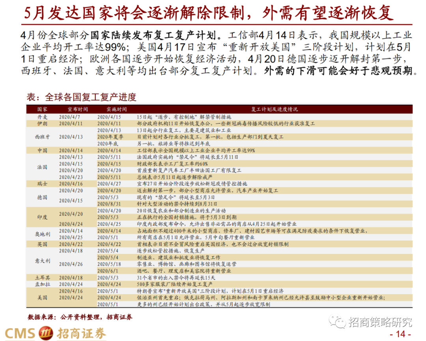
Task: Select the 德国 country cell in the table
Action: click(42, 197)
